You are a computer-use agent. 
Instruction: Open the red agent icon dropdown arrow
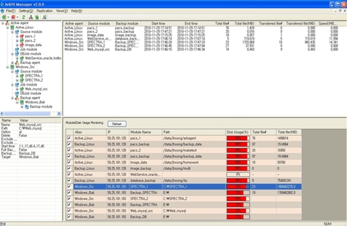[x=17, y=17]
